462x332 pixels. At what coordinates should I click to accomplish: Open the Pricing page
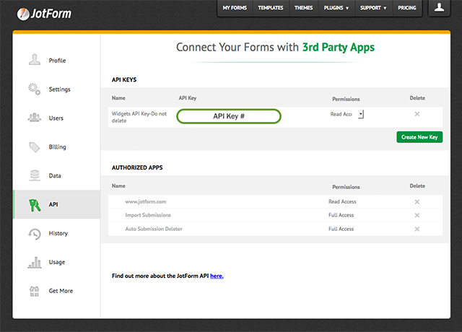(x=407, y=8)
